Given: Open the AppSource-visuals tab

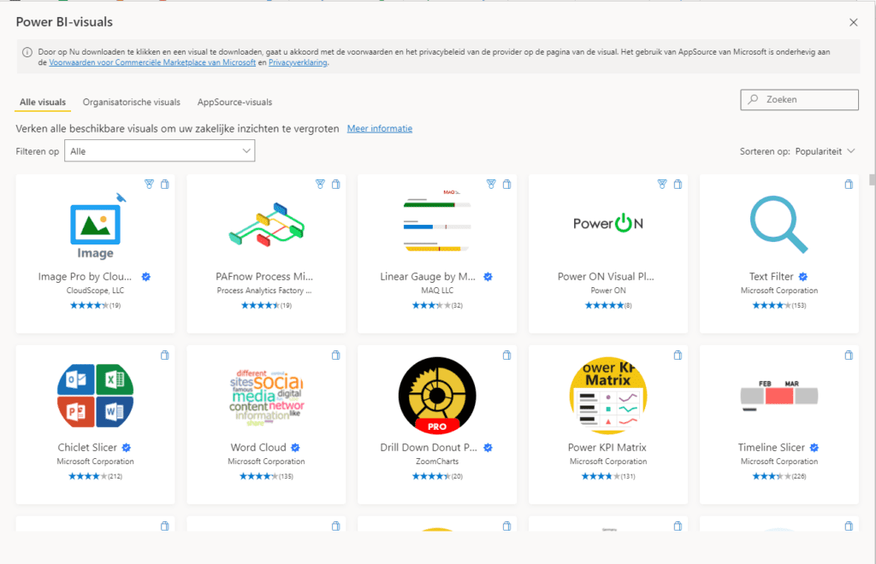Looking at the screenshot, I should 234,102.
